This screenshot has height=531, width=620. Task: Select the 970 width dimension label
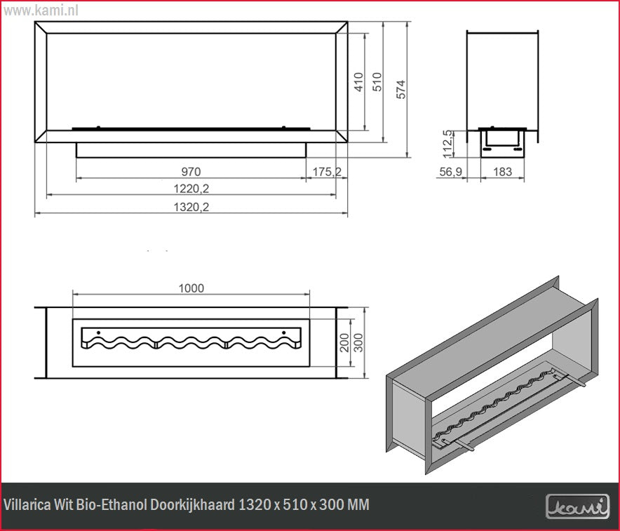pos(191,171)
